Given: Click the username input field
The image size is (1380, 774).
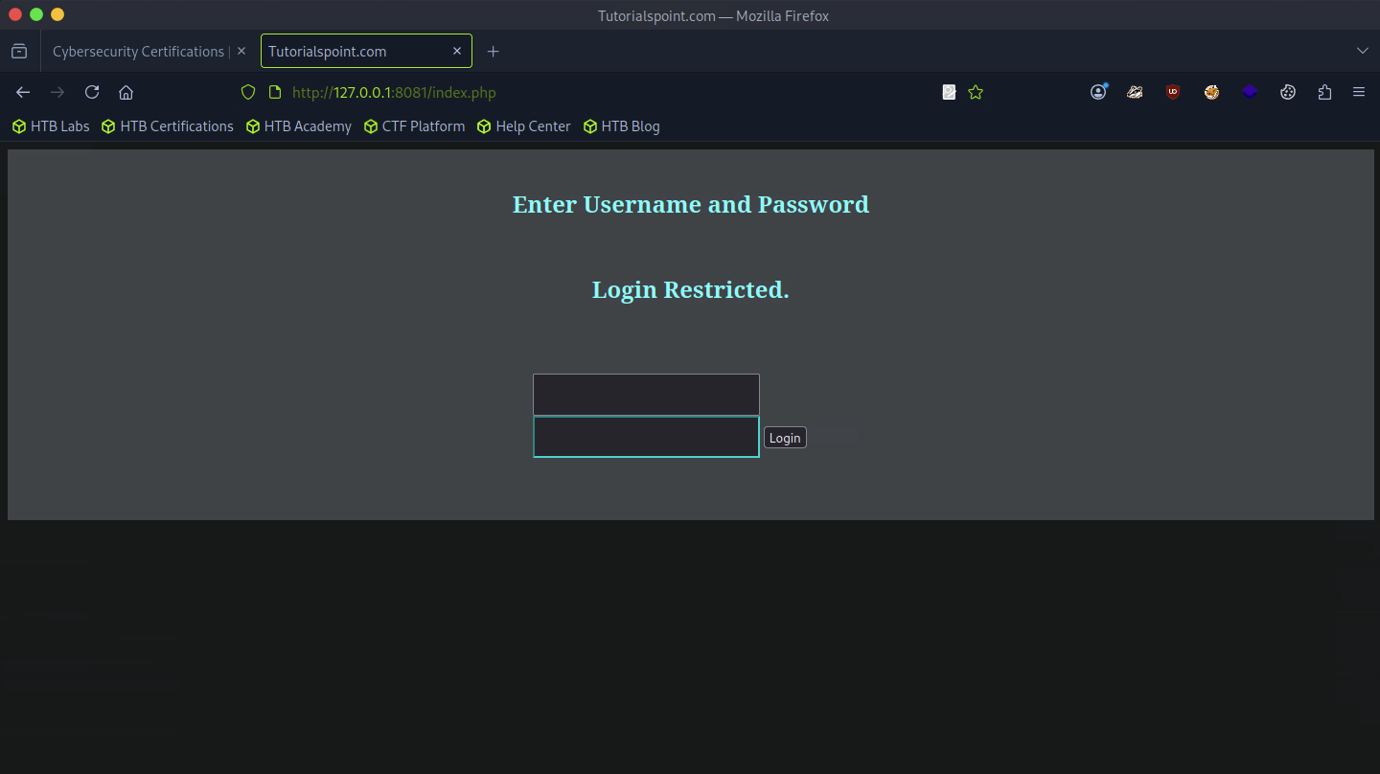Looking at the screenshot, I should coord(646,395).
